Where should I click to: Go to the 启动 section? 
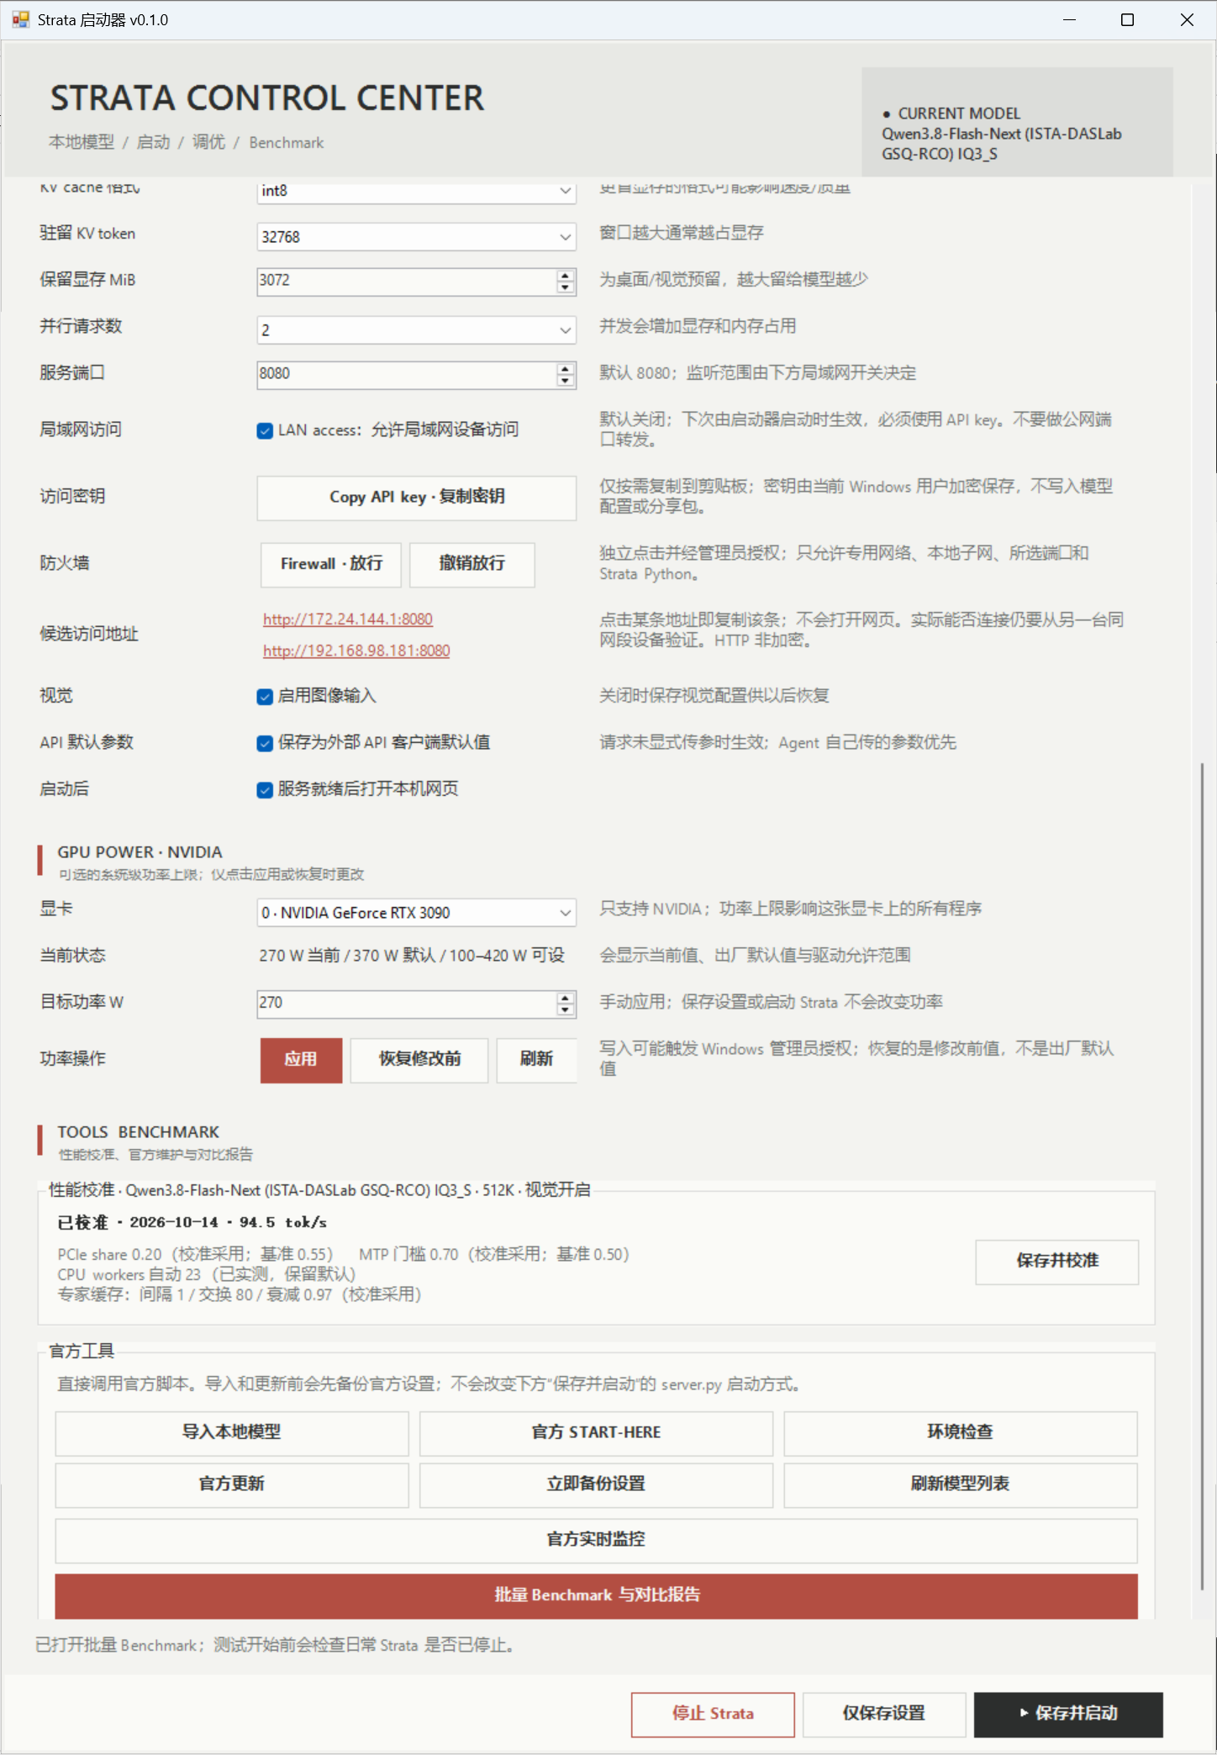coord(153,142)
